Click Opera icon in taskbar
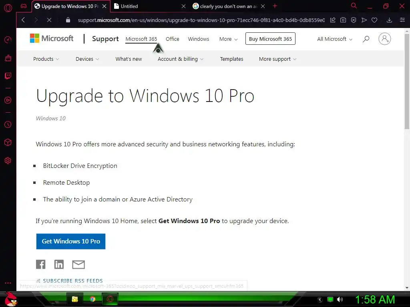This screenshot has height=307, width=410. [x=110, y=299]
